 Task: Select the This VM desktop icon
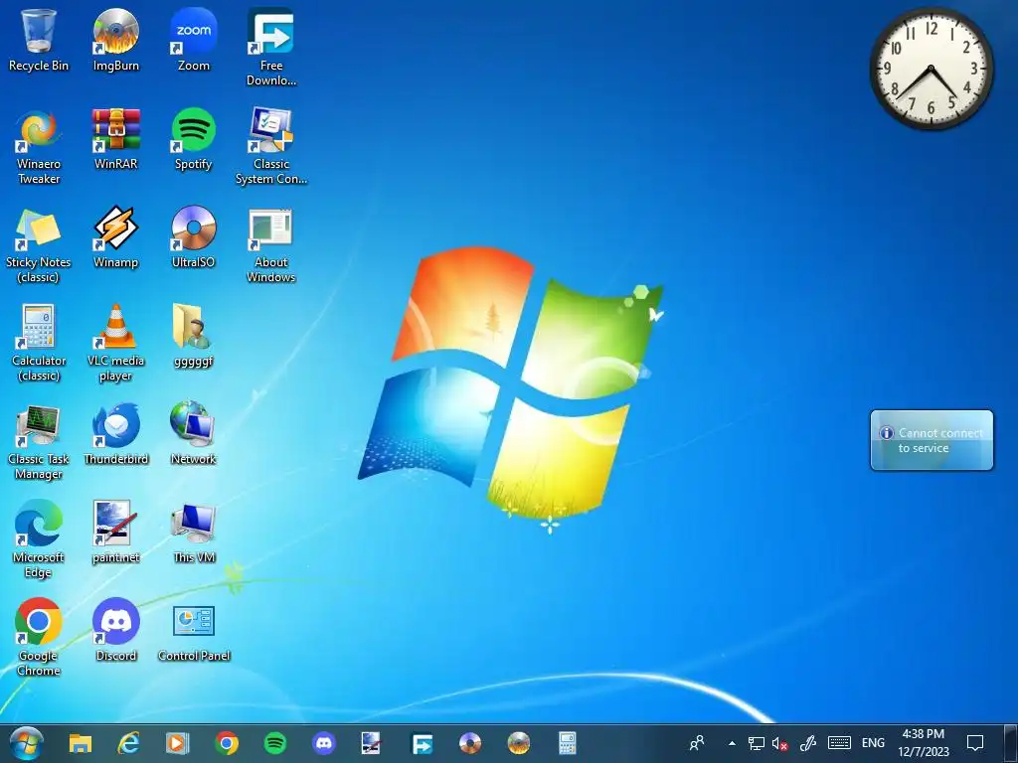pos(194,533)
